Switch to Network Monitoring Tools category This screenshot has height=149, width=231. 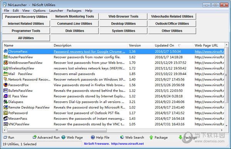75,16
